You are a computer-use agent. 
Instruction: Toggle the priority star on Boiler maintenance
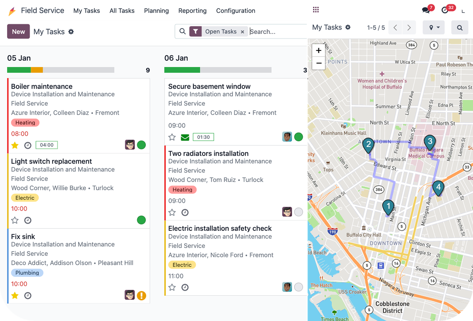(x=15, y=145)
